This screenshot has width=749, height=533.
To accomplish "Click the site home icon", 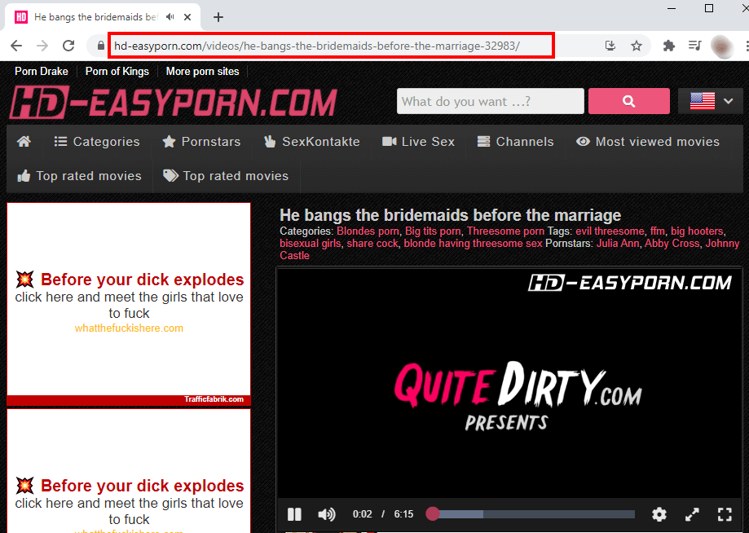I will pyautogui.click(x=24, y=141).
